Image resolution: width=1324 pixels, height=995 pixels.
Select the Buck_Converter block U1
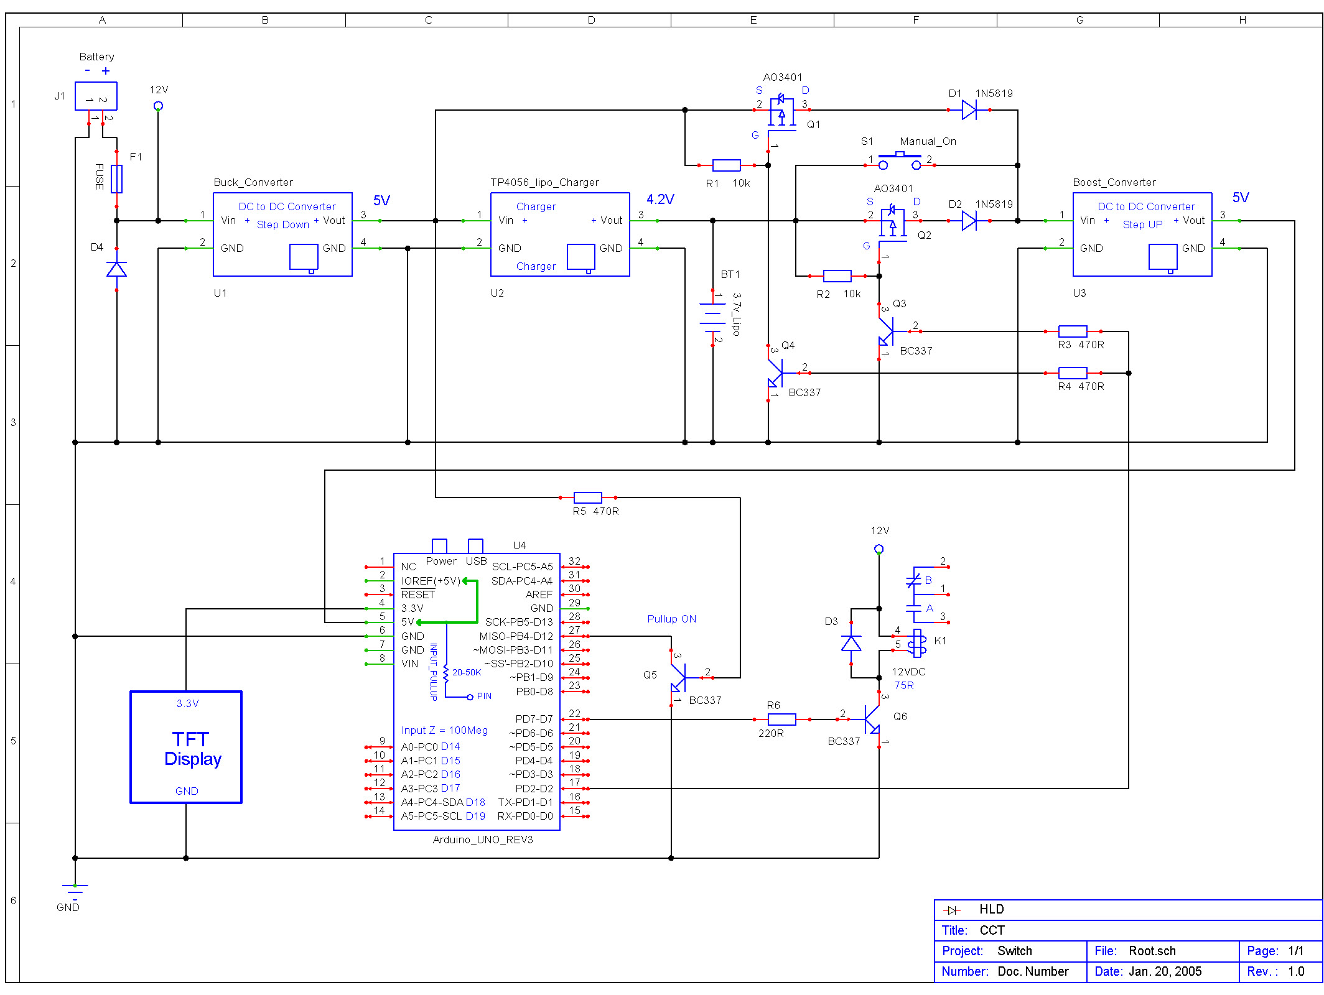283,233
